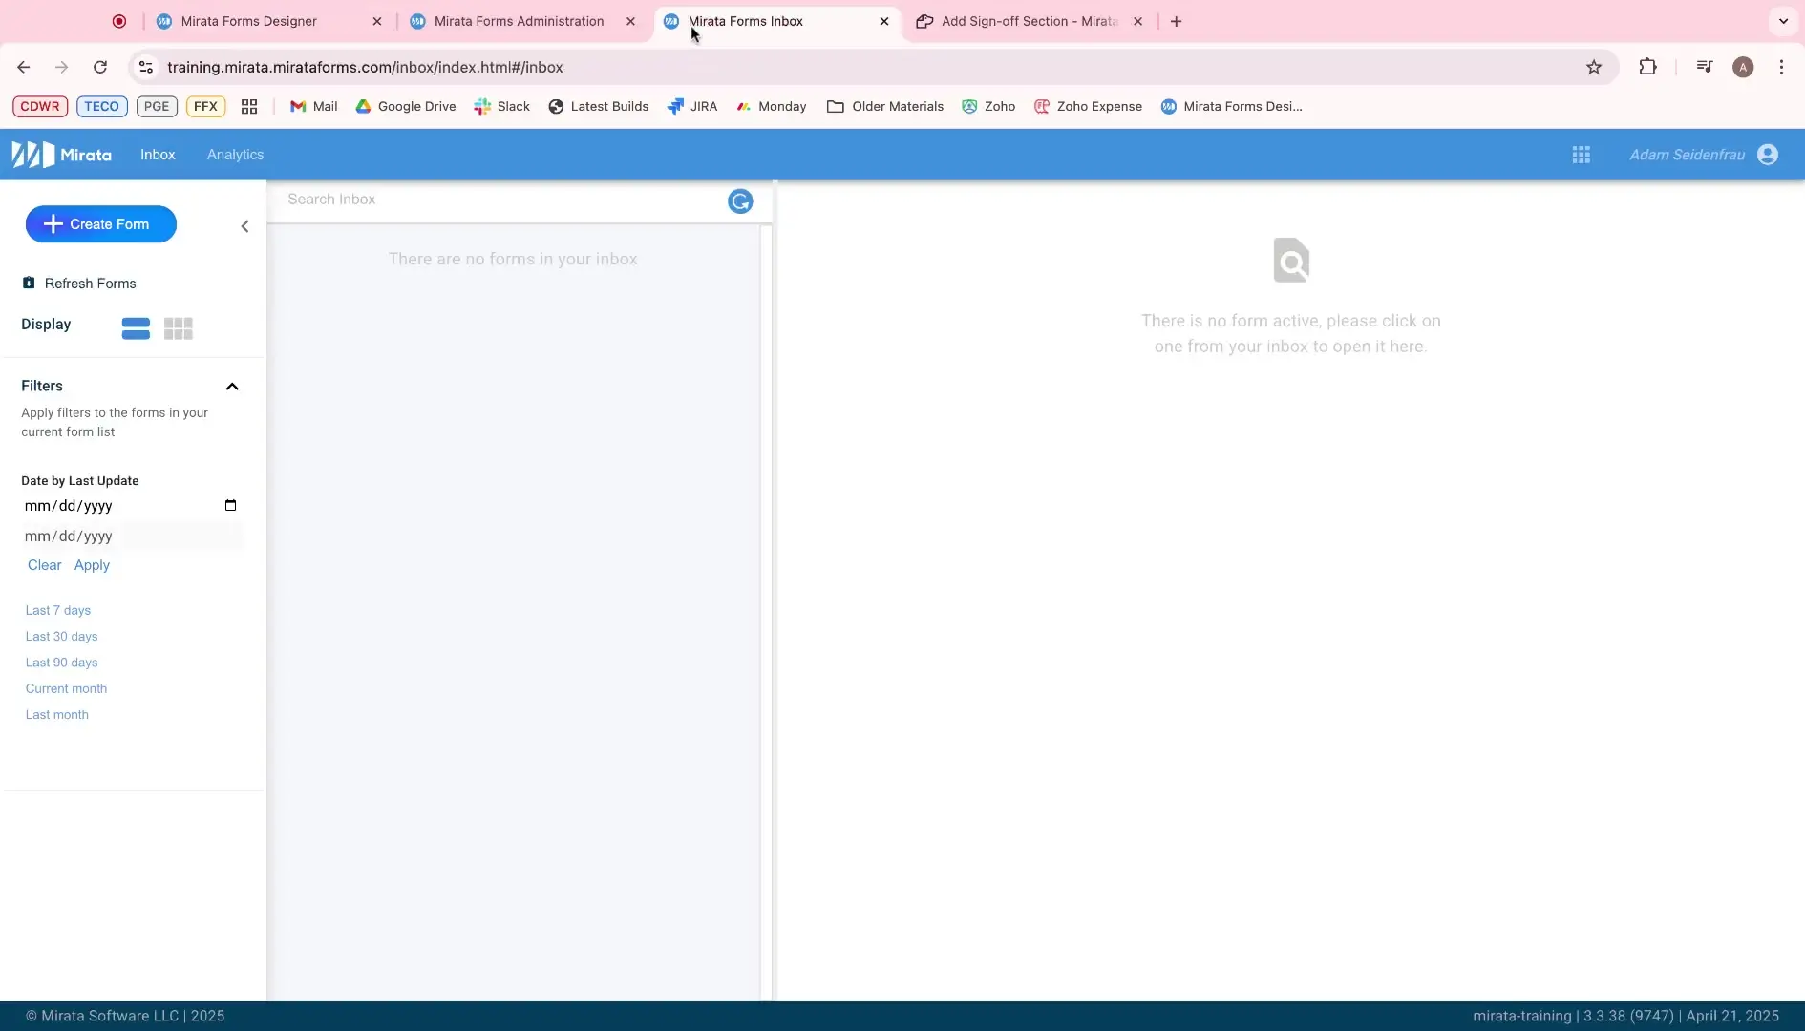This screenshot has height=1031, width=1805.
Task: Open the calendar picker for the start date
Action: pyautogui.click(x=230, y=505)
